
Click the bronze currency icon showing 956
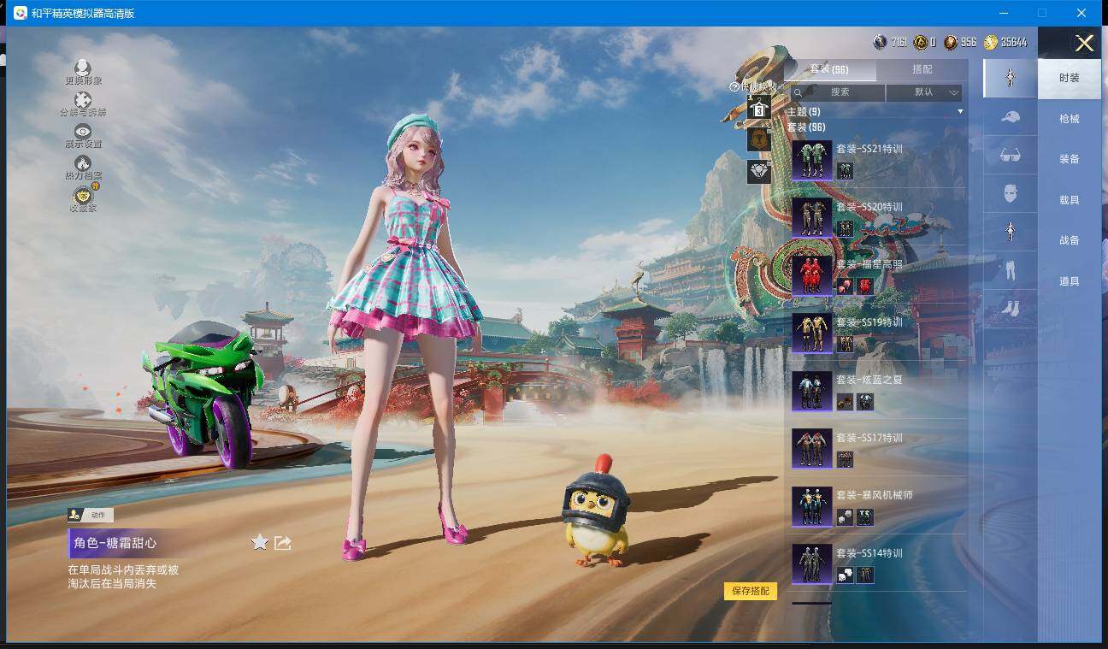coord(951,42)
